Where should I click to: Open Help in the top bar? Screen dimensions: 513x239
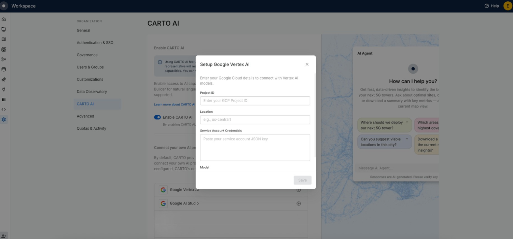click(492, 6)
